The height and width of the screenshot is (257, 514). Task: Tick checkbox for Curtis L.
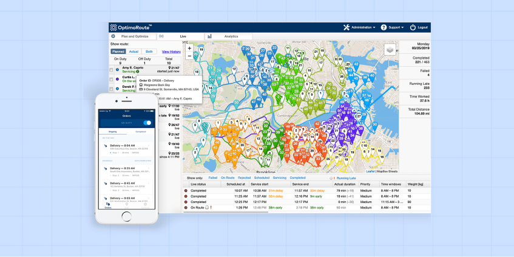[111, 79]
